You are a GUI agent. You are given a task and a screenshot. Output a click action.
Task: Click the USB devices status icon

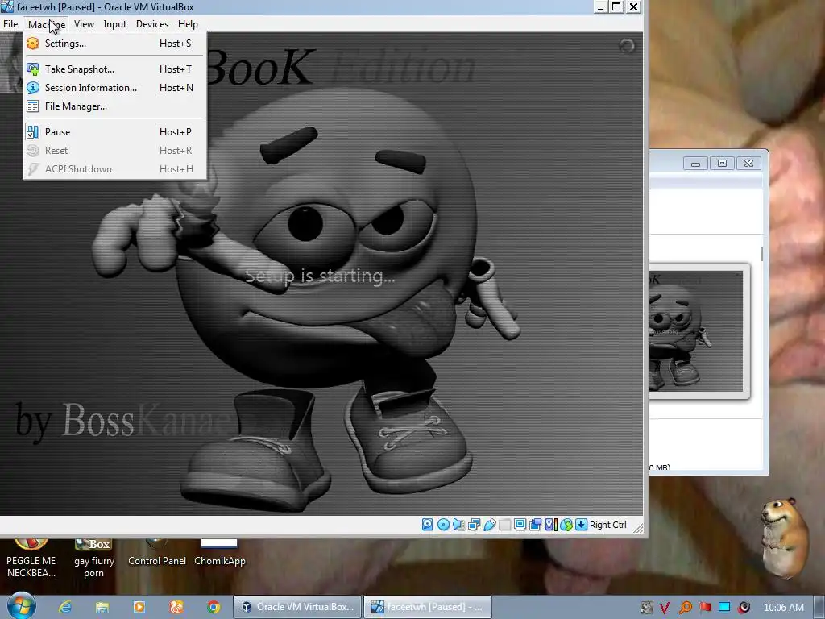click(489, 524)
